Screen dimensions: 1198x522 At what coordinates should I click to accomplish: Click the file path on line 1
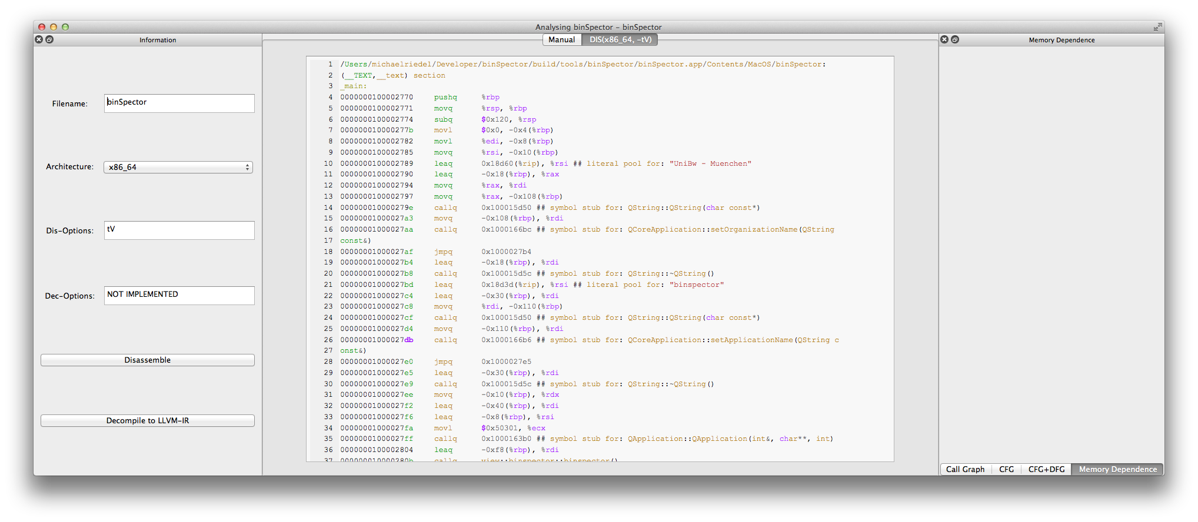[x=583, y=64]
